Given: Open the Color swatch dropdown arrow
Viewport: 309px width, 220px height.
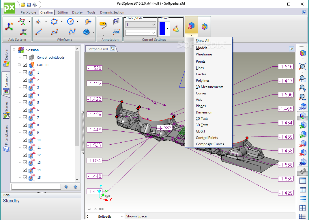Looking at the screenshot, I should (167, 29).
